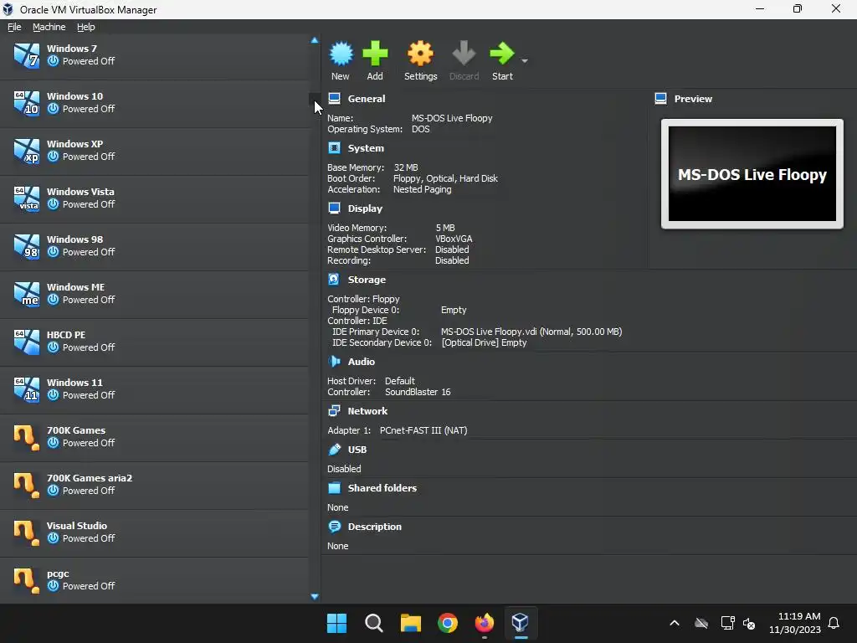Click the 32 MB base memory value

click(x=406, y=167)
